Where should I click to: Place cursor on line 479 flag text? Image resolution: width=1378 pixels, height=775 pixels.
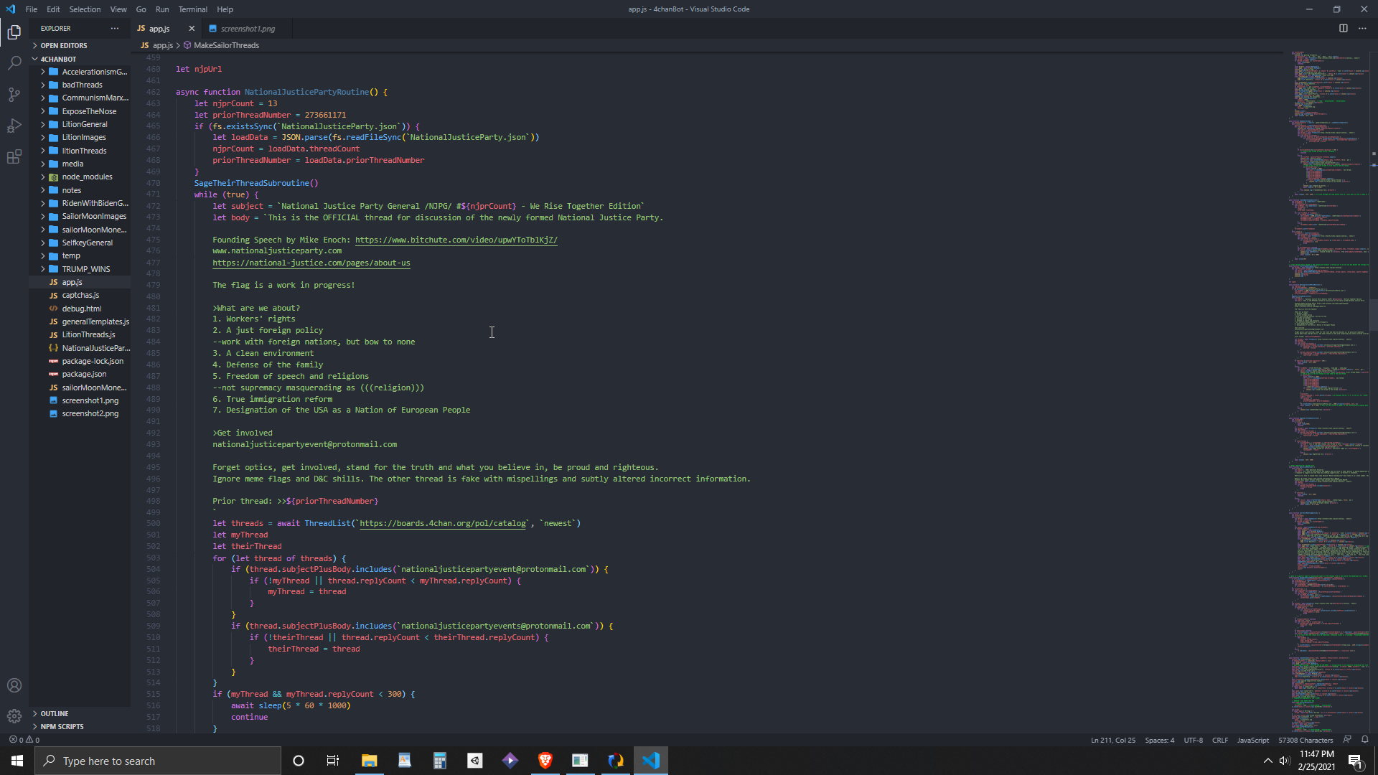[x=283, y=285]
